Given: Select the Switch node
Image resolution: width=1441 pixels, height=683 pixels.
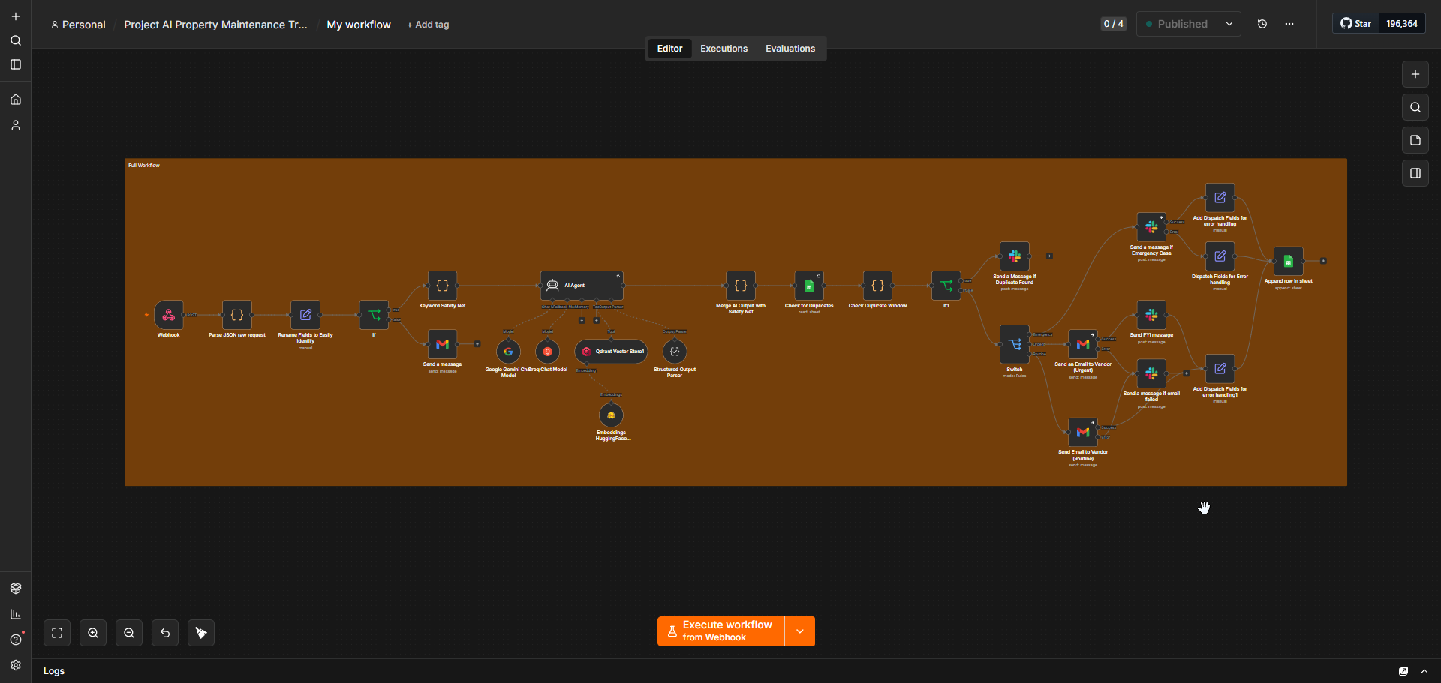Looking at the screenshot, I should (x=1015, y=344).
